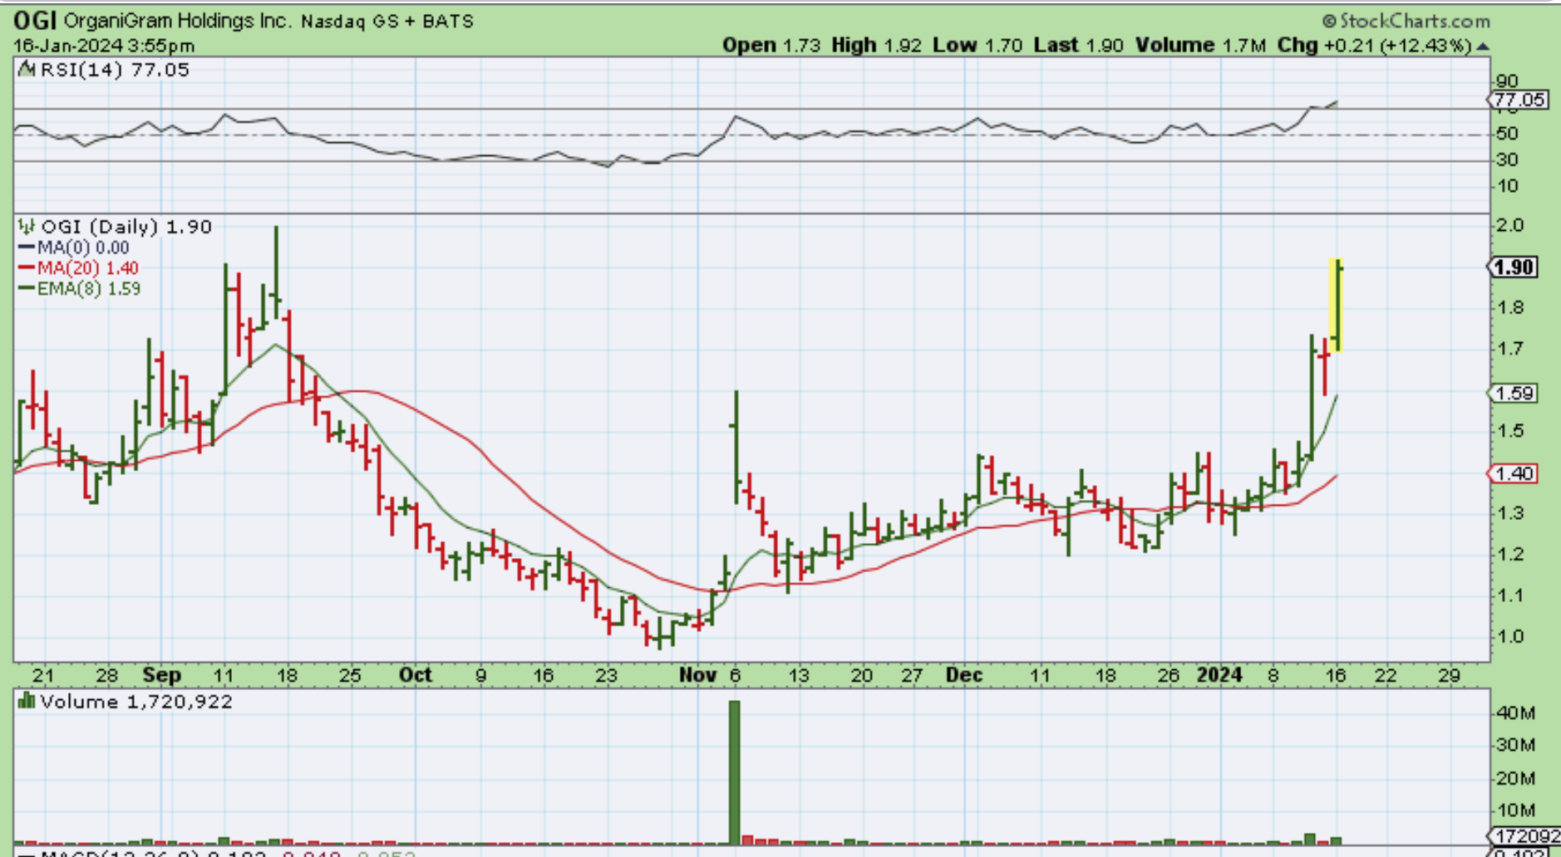Click the 1.2 price axis label
This screenshot has height=857, width=1561.
coord(1510,554)
